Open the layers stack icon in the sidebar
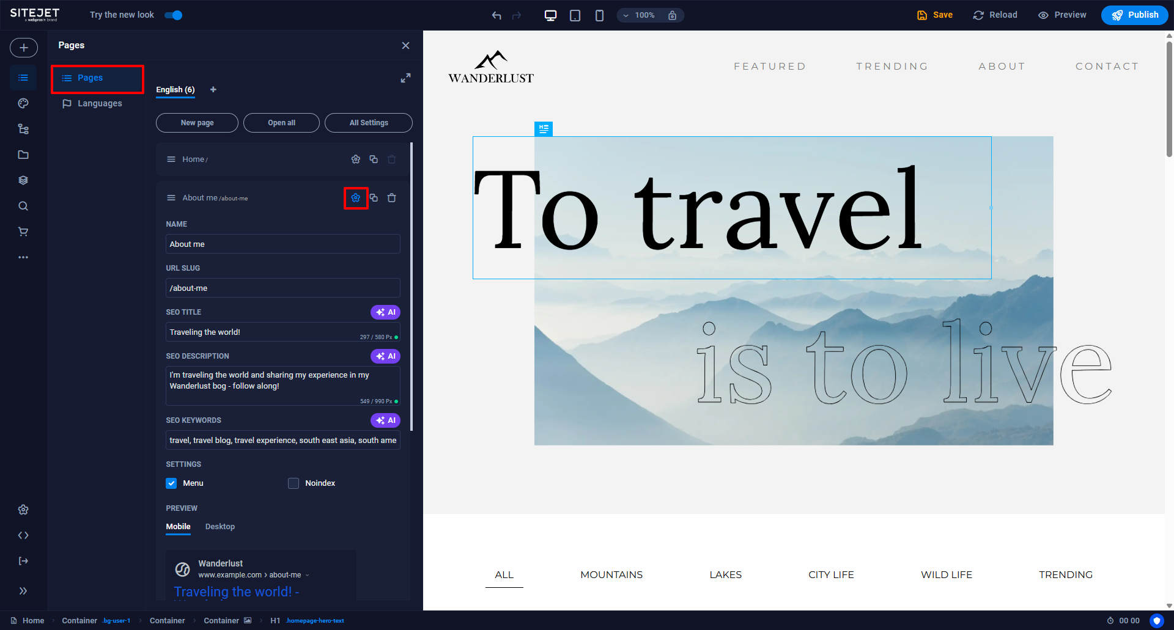Viewport: 1174px width, 630px height. [x=23, y=180]
